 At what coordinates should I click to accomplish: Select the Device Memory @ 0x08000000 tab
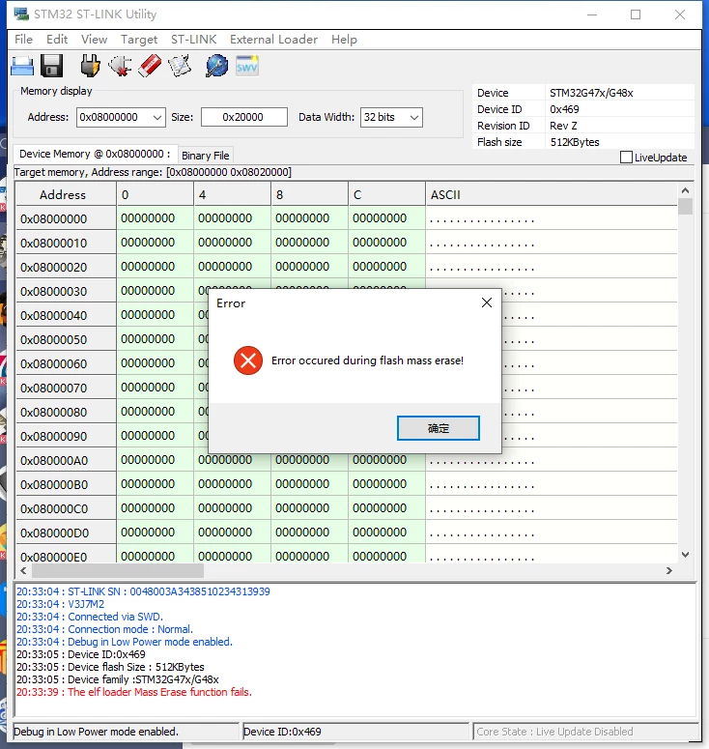[x=95, y=154]
